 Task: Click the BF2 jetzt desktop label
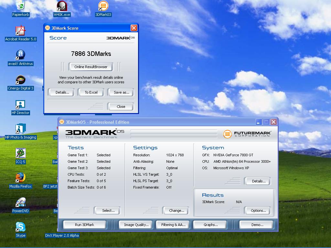click(x=50, y=186)
